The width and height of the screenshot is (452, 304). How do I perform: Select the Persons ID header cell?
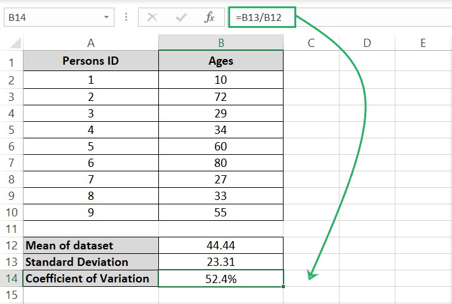pyautogui.click(x=91, y=62)
